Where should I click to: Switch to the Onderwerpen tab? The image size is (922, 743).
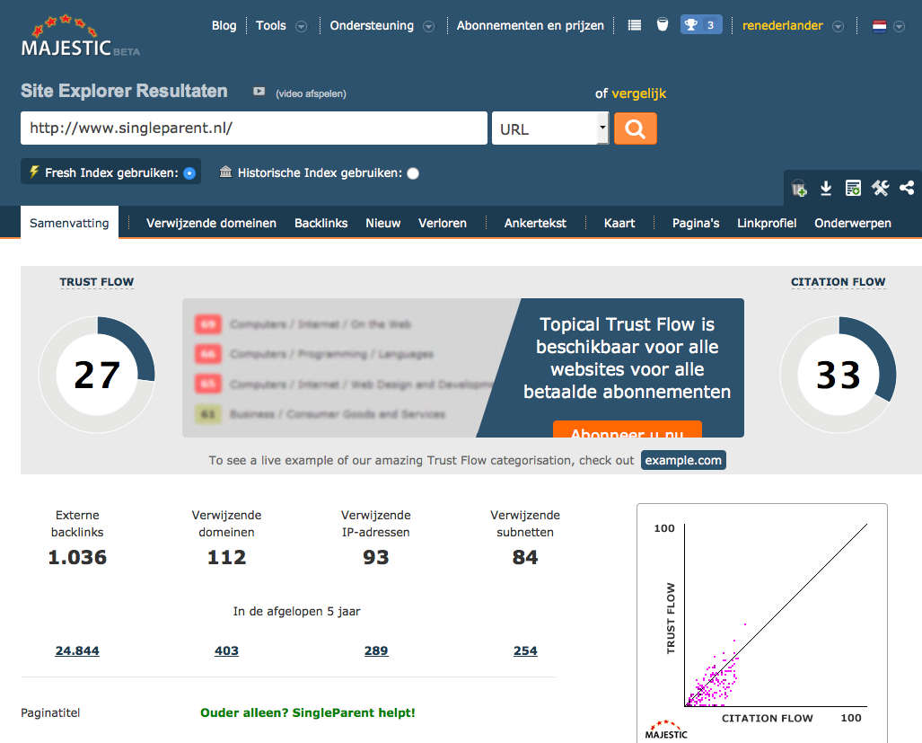(x=853, y=223)
